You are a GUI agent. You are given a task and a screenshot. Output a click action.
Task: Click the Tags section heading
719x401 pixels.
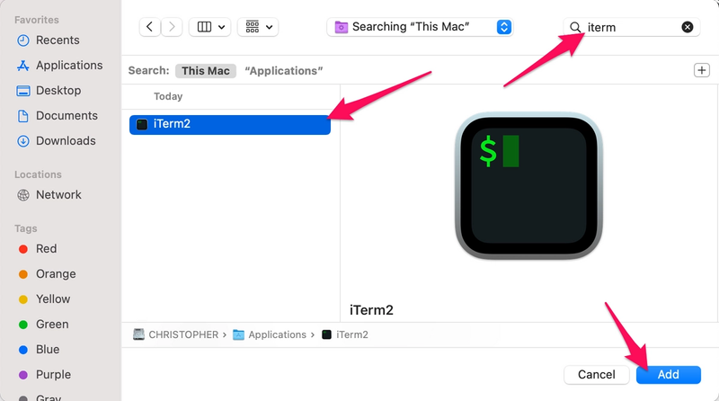(26, 228)
